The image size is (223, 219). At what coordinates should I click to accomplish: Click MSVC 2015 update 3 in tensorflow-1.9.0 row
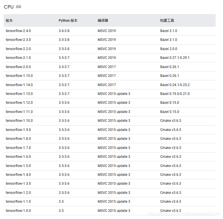point(114,130)
